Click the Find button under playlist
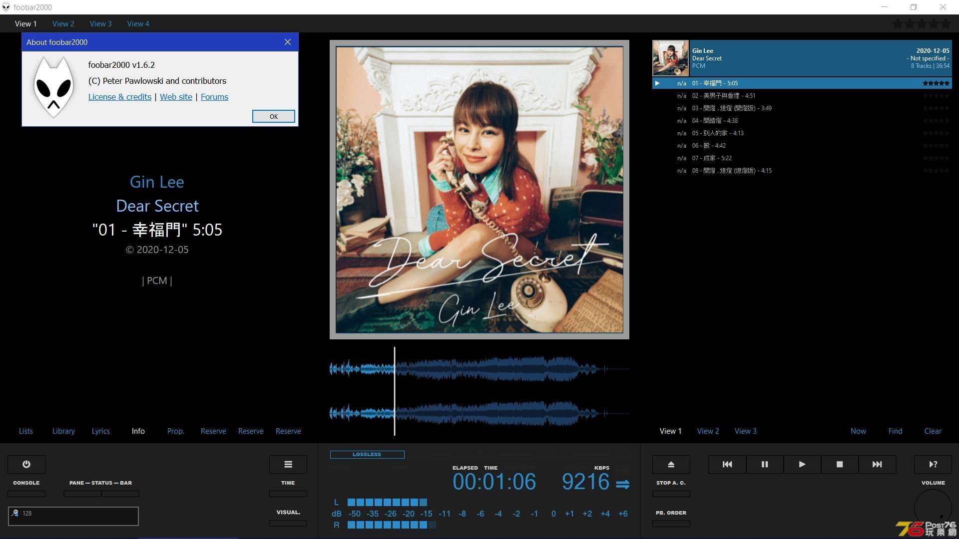This screenshot has width=959, height=539. point(896,431)
